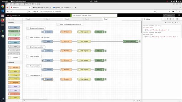Trigger the create inject node button
The height and width of the screenshot is (102, 182).
click(42, 32)
